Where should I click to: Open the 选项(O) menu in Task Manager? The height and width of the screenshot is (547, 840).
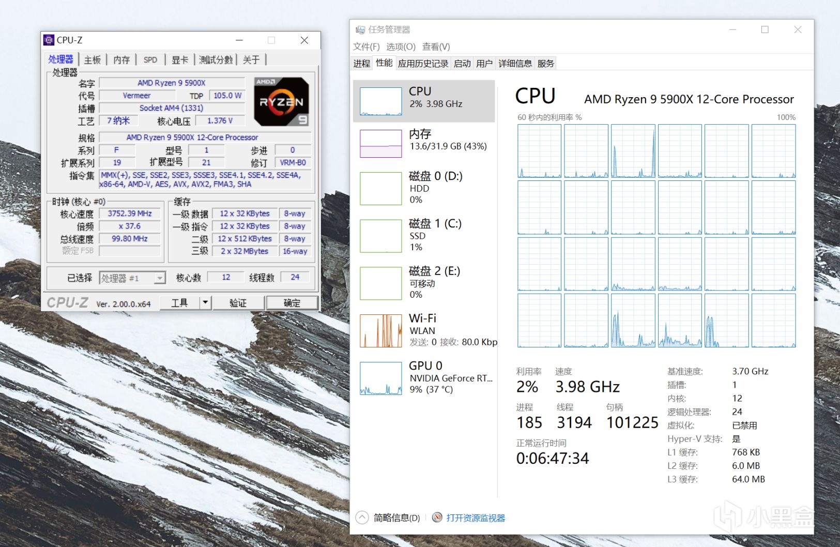[x=401, y=47]
